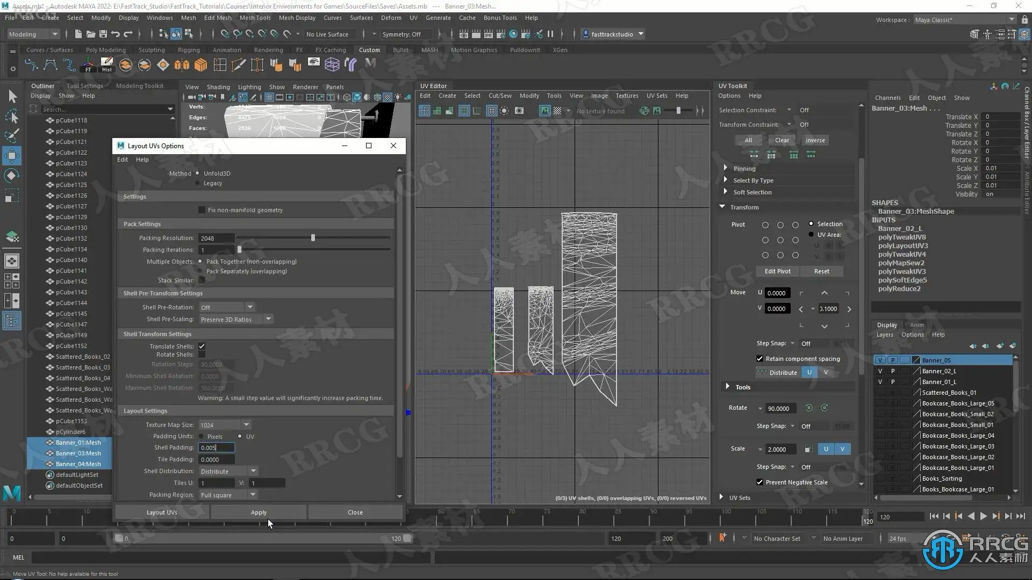Open the Shell Pre-Scaling dropdown
The image size is (1032, 580).
[x=236, y=320]
